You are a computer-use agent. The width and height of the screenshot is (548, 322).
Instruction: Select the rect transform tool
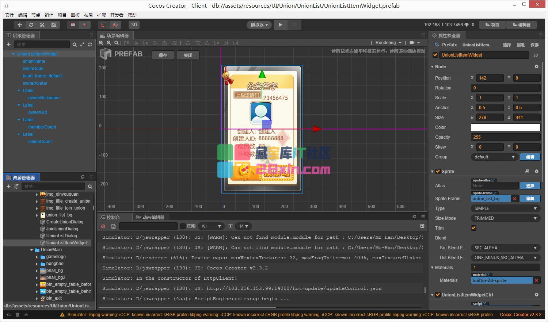click(x=54, y=25)
